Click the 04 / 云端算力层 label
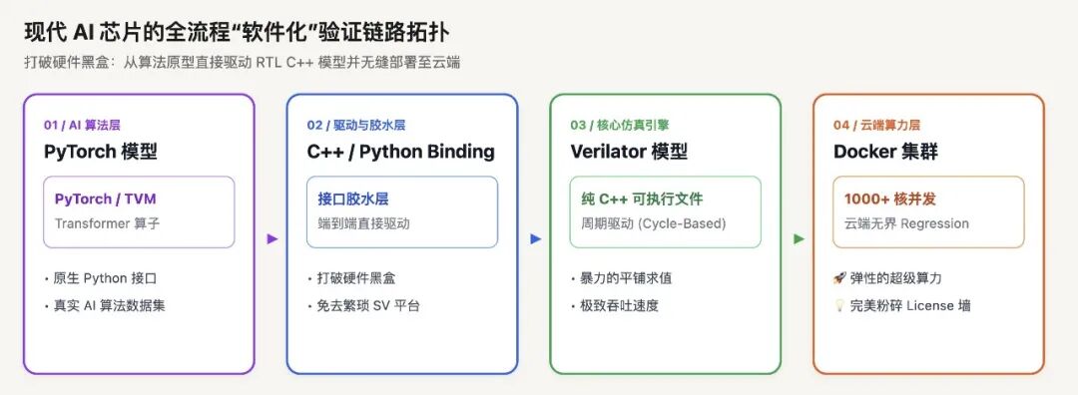The width and height of the screenshot is (1078, 395). coord(876,125)
